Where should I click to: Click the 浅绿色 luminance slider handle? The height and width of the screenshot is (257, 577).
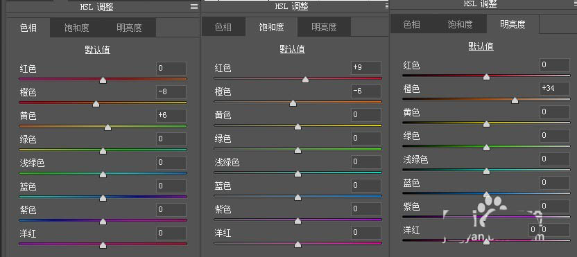pos(486,171)
